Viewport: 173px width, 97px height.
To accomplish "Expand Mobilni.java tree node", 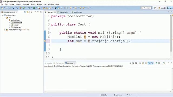I will (x=9, y=23).
